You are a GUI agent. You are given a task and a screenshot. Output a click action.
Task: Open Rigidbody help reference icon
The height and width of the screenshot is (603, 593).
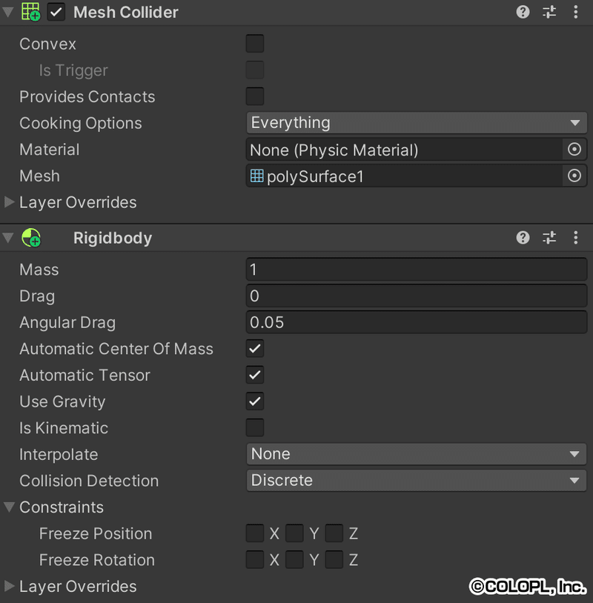523,238
